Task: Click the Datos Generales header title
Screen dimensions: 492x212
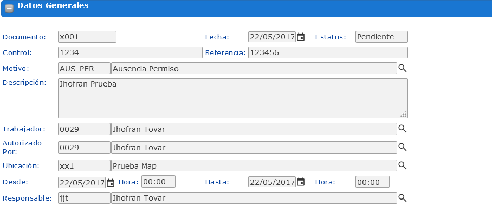Action: 53,5
